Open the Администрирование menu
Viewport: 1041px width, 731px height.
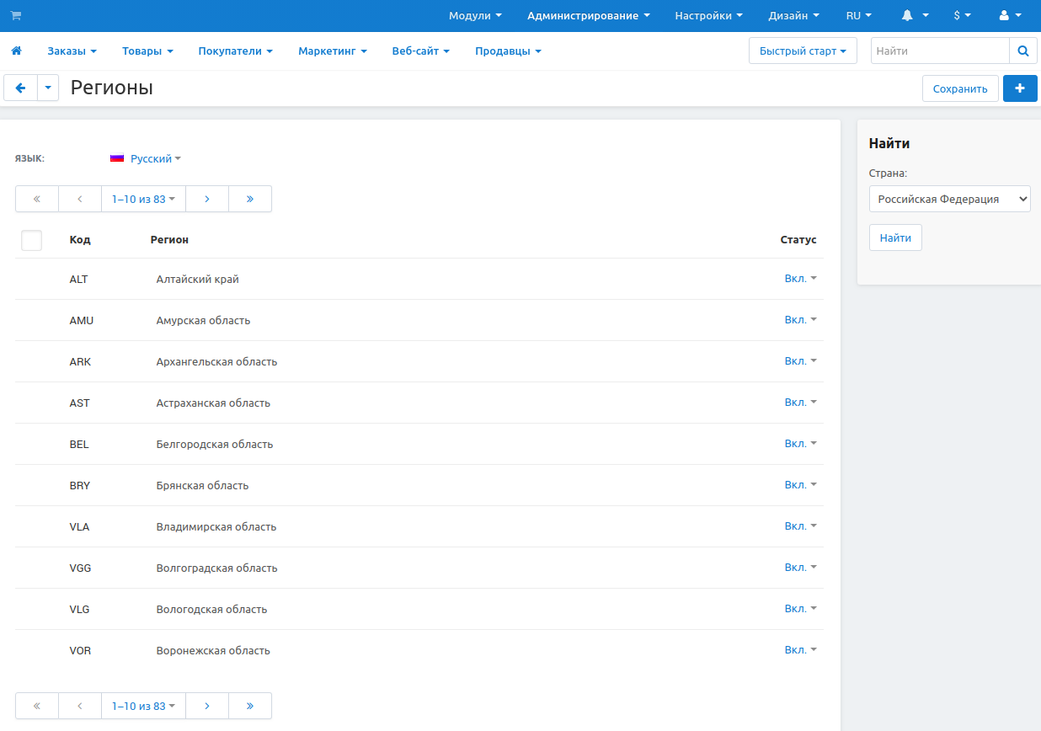click(588, 16)
